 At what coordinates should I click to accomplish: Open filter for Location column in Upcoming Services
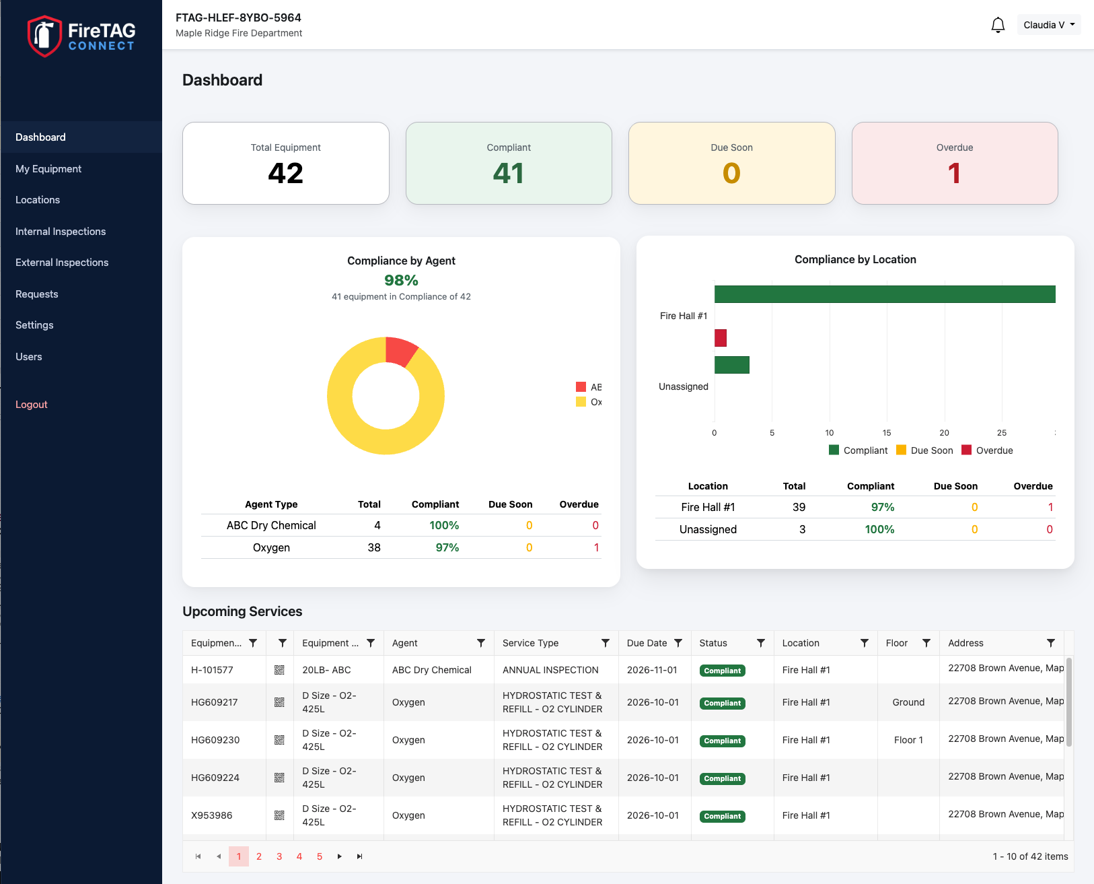pos(865,643)
